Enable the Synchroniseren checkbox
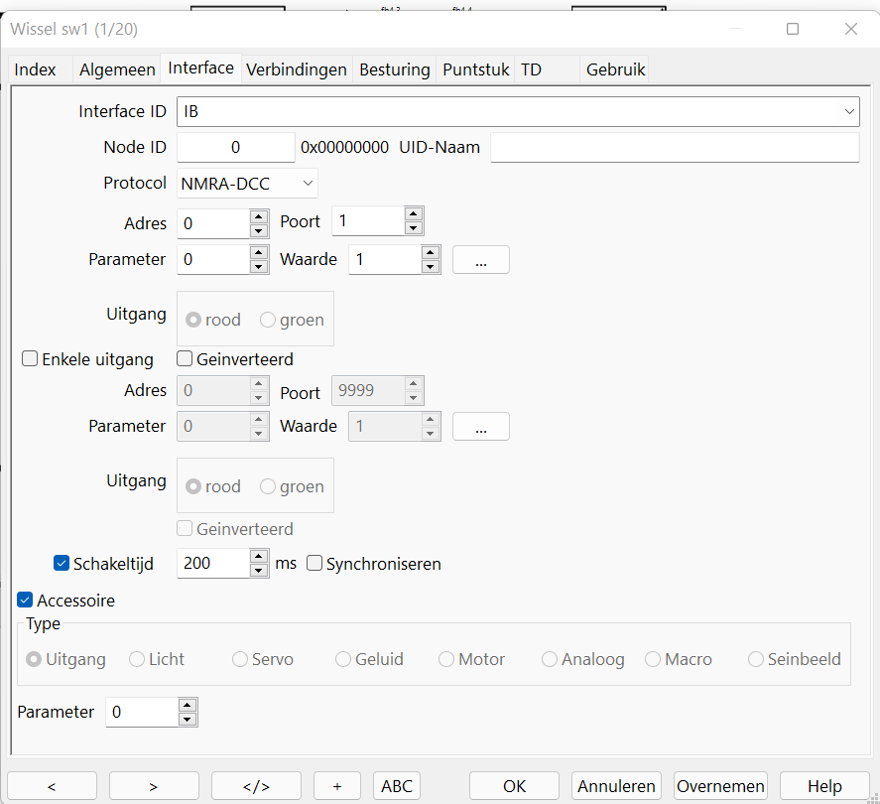 coord(315,564)
